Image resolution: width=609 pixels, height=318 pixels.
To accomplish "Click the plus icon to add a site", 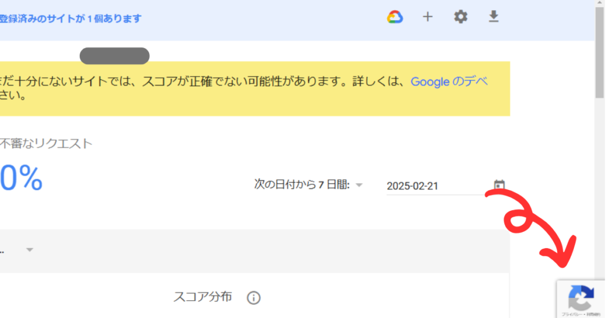I will click(x=428, y=17).
